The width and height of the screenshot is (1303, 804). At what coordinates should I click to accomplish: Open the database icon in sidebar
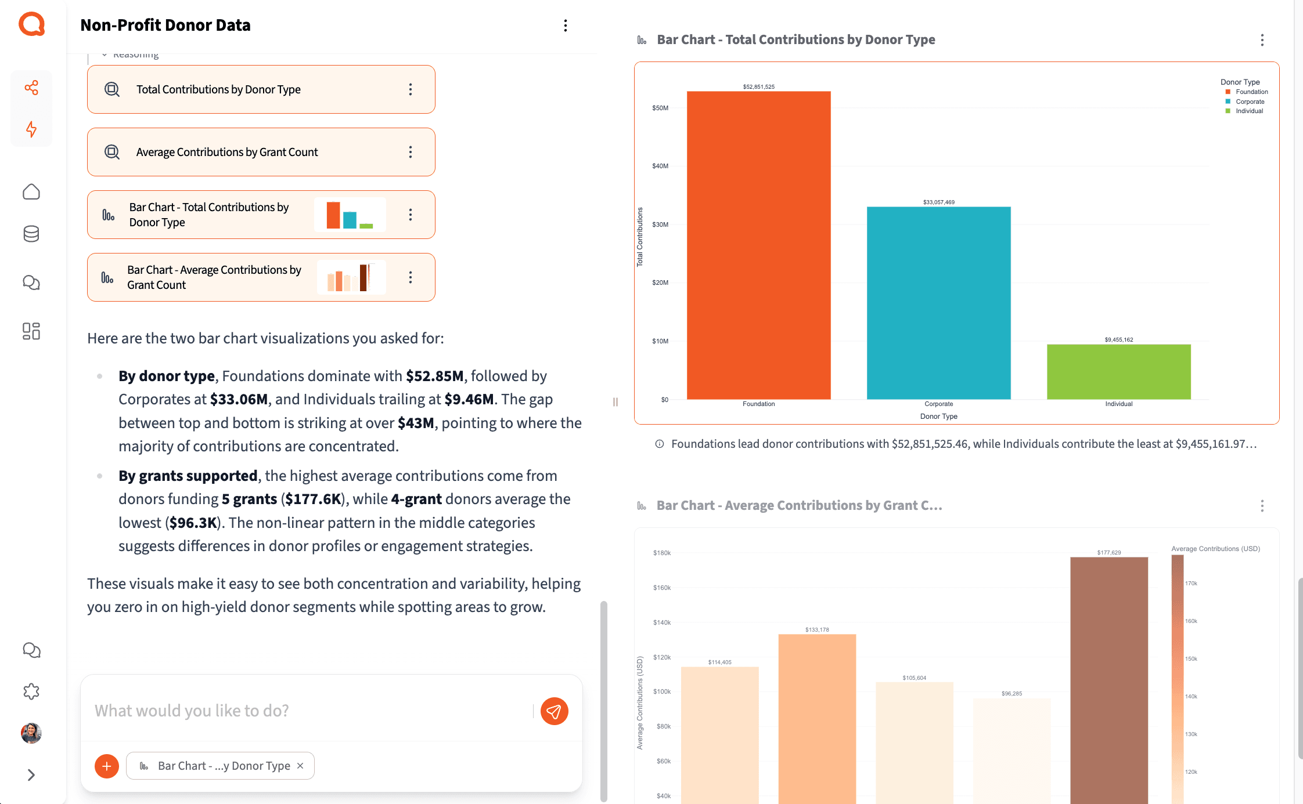point(31,234)
